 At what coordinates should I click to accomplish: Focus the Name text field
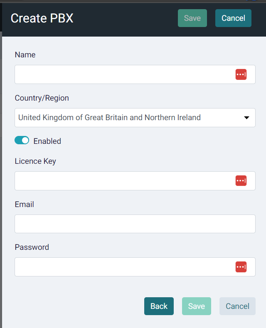click(135, 74)
